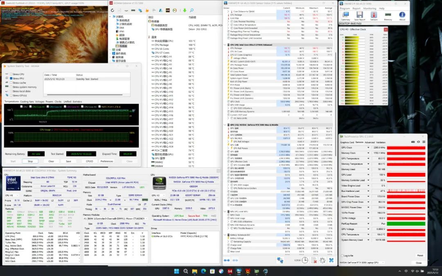Open the GPU Clock sensor dropdown in GPU-Z

[368, 148]
